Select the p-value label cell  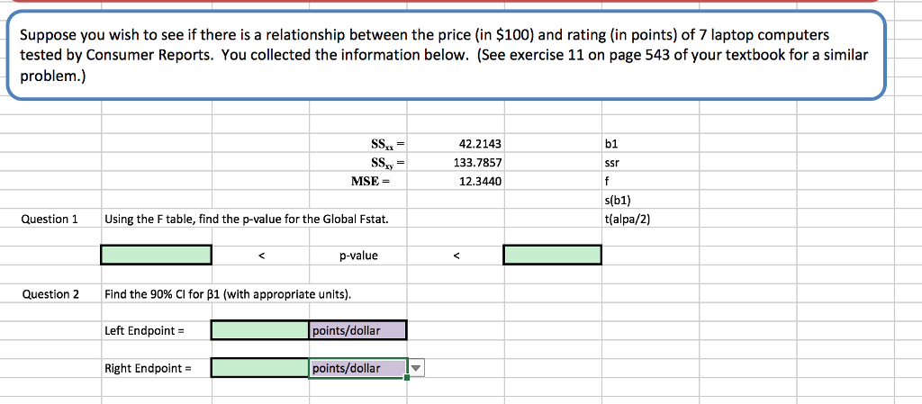coord(358,256)
